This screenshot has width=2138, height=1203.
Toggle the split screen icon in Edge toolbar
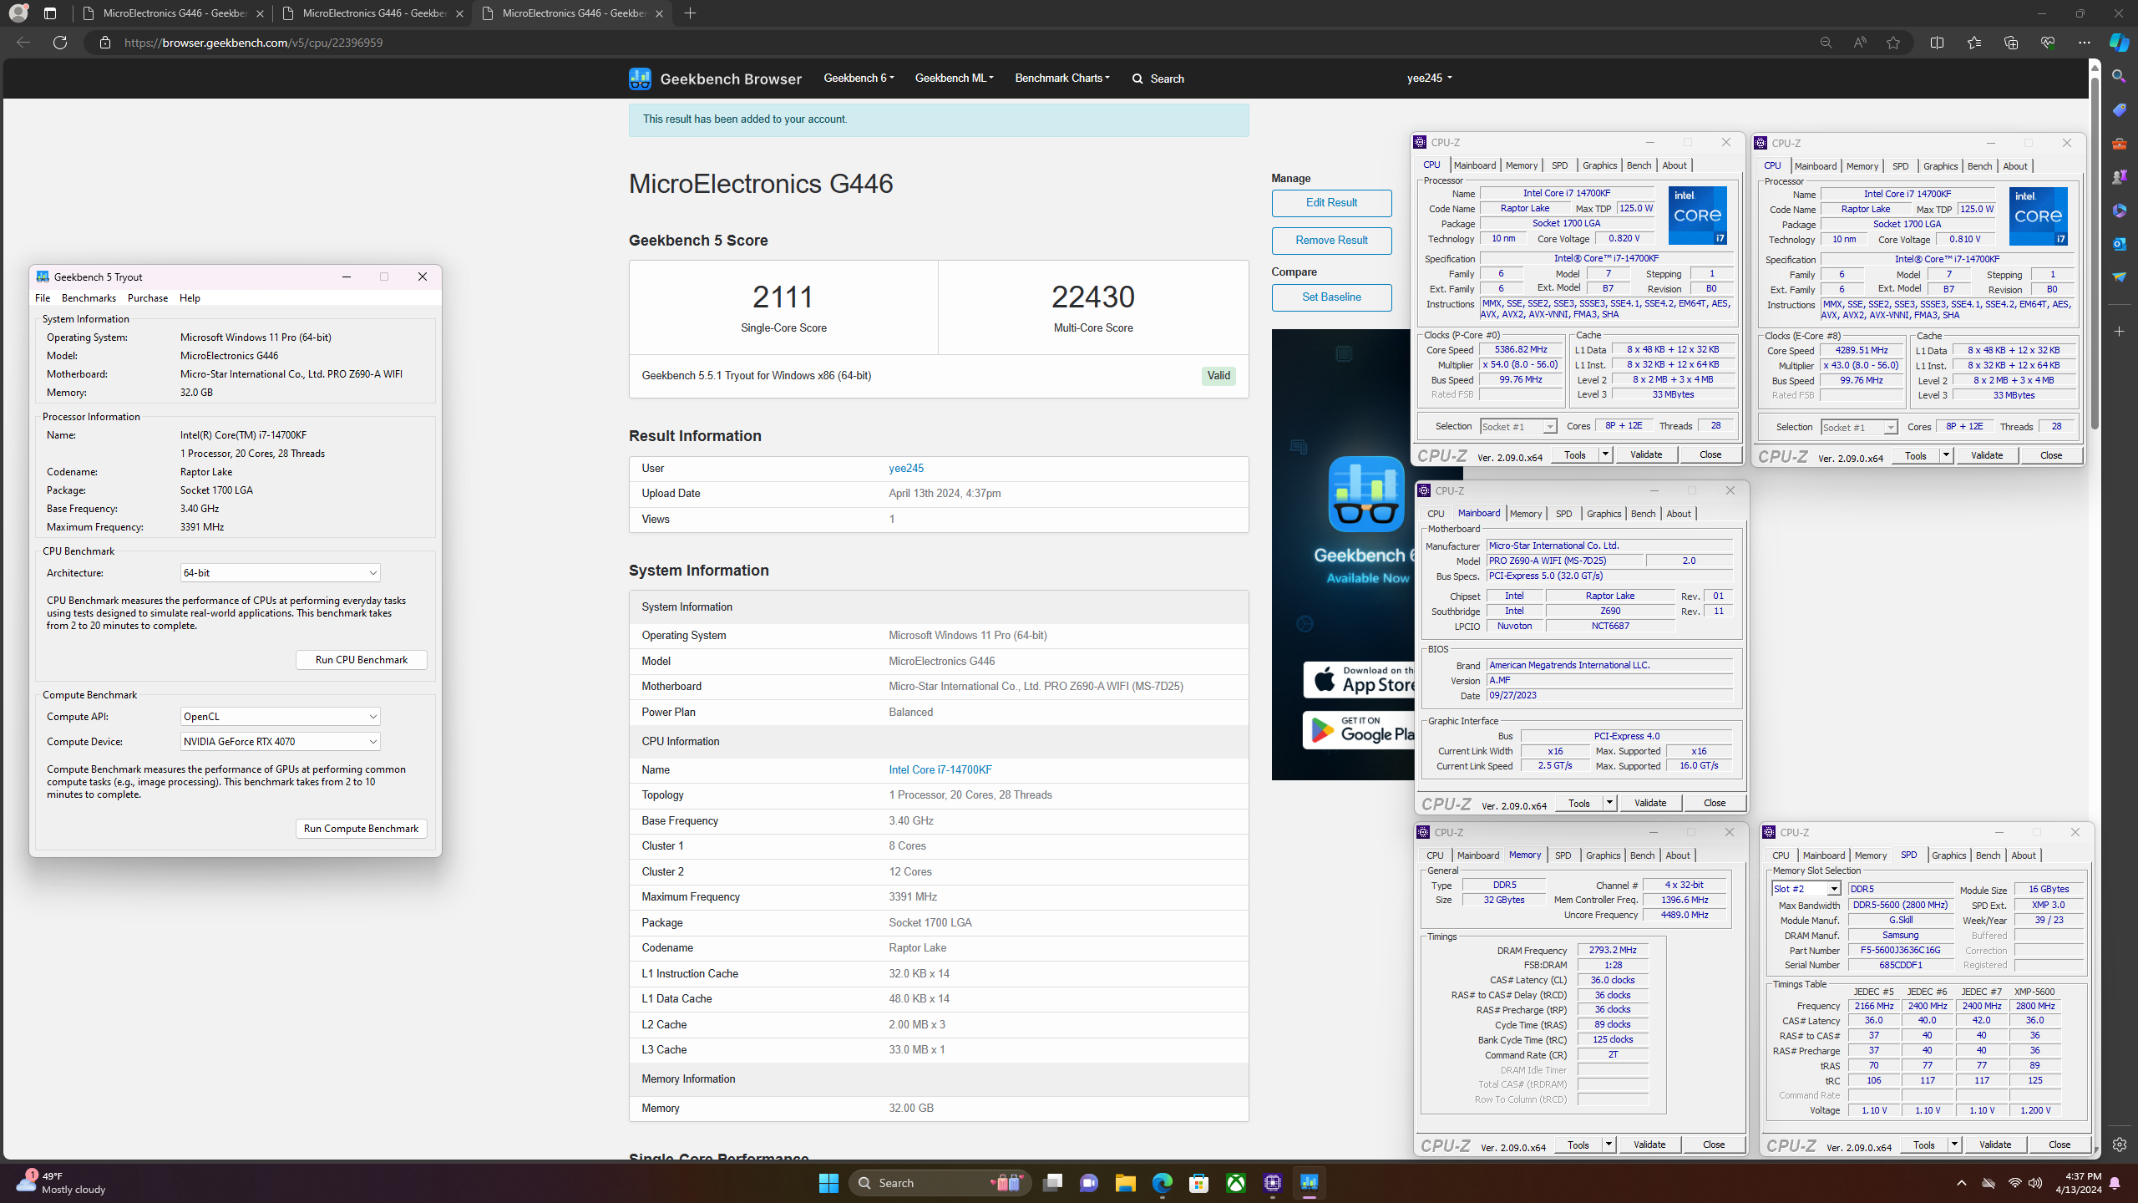(x=1938, y=43)
